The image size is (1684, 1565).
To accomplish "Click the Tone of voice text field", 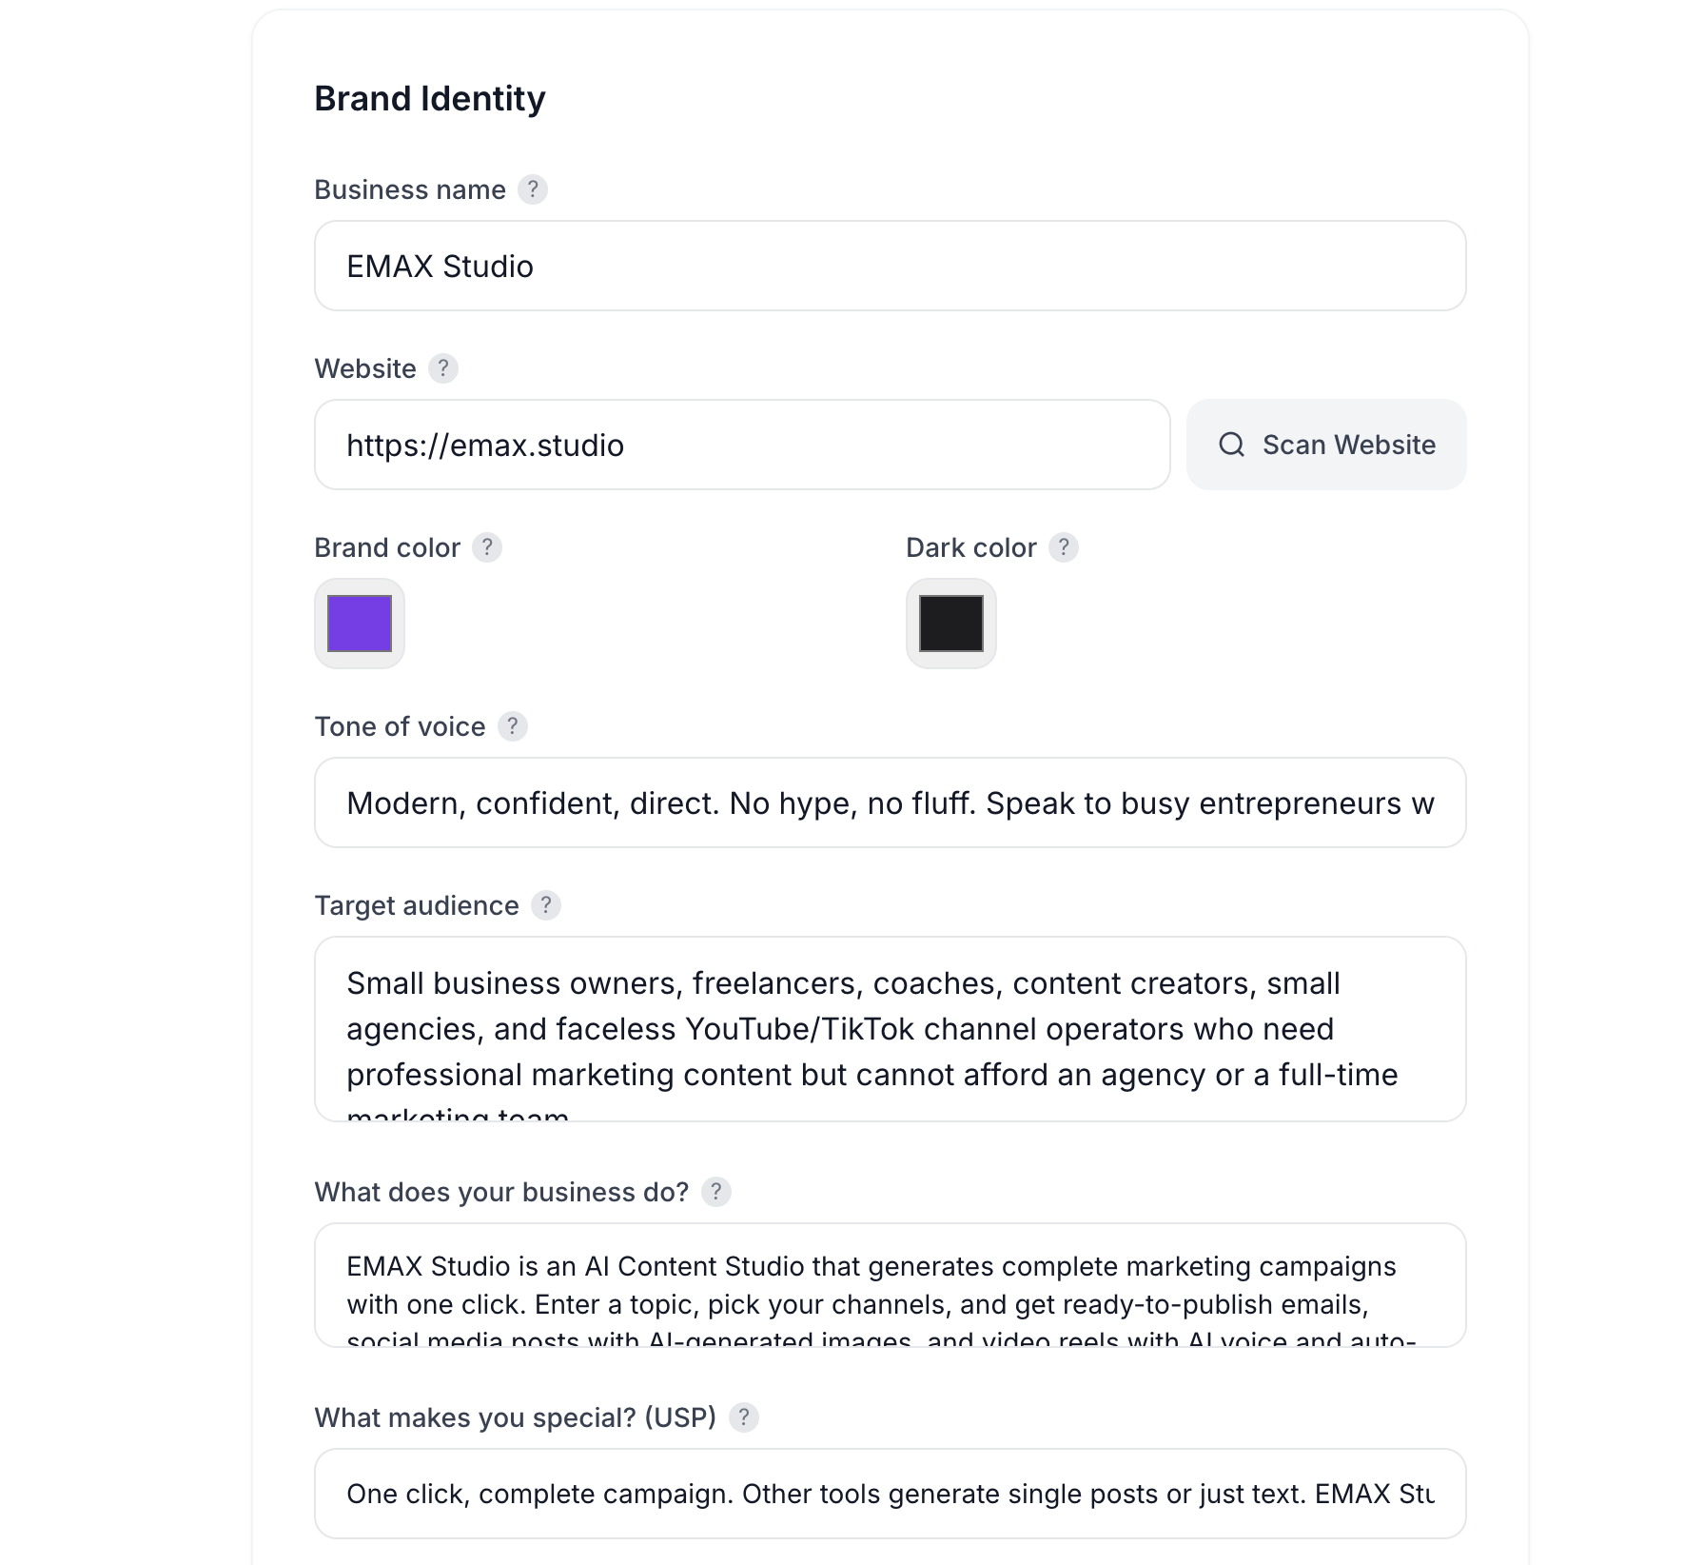I will tap(889, 802).
